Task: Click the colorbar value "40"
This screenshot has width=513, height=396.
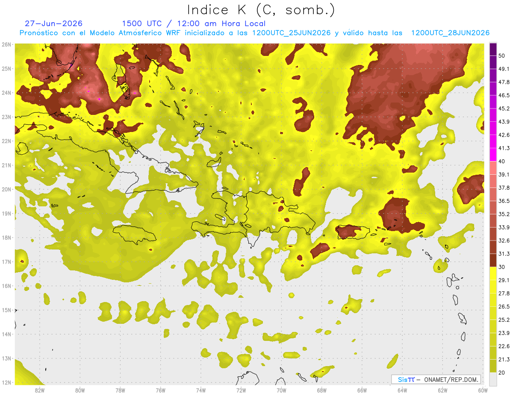Action: [502, 161]
